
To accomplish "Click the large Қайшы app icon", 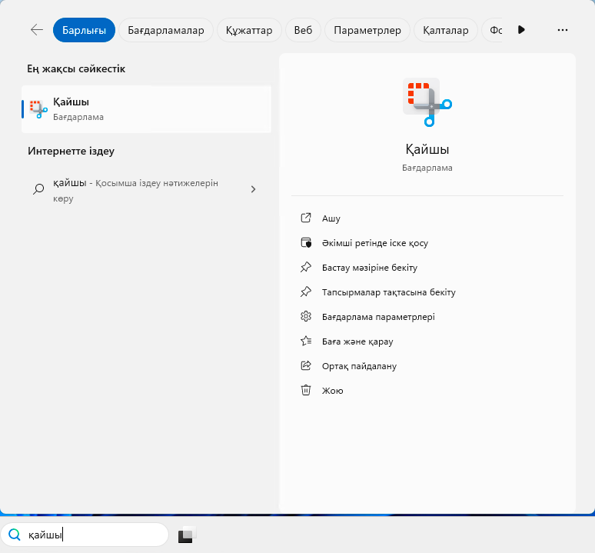I will coord(427,101).
